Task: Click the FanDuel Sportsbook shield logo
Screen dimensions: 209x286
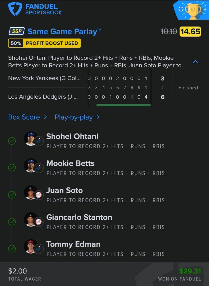Action: pos(15,9)
